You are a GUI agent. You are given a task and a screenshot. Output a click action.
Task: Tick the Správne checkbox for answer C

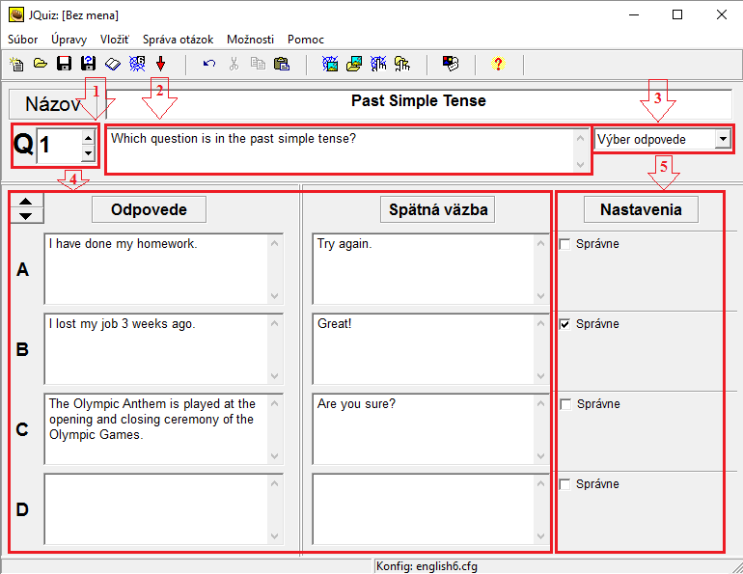point(564,404)
